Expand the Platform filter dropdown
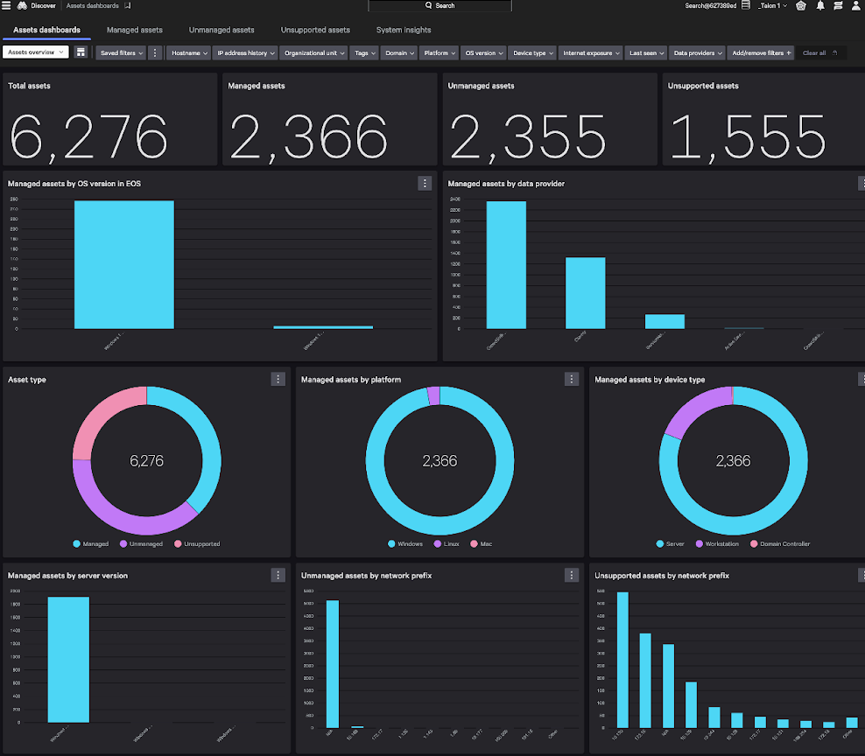The width and height of the screenshot is (865, 756). 439,52
